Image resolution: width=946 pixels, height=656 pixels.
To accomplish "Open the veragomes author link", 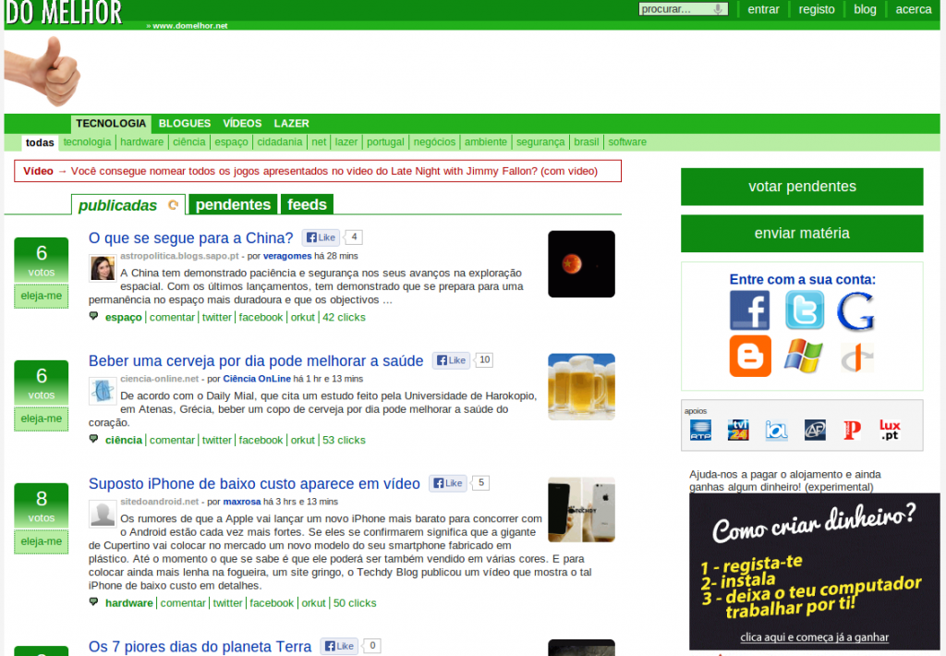I will (287, 256).
